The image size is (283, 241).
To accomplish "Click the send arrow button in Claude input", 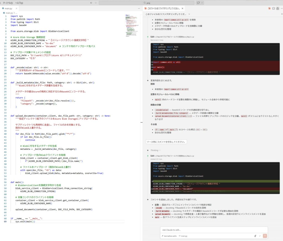I will pyautogui.click(x=265, y=236).
